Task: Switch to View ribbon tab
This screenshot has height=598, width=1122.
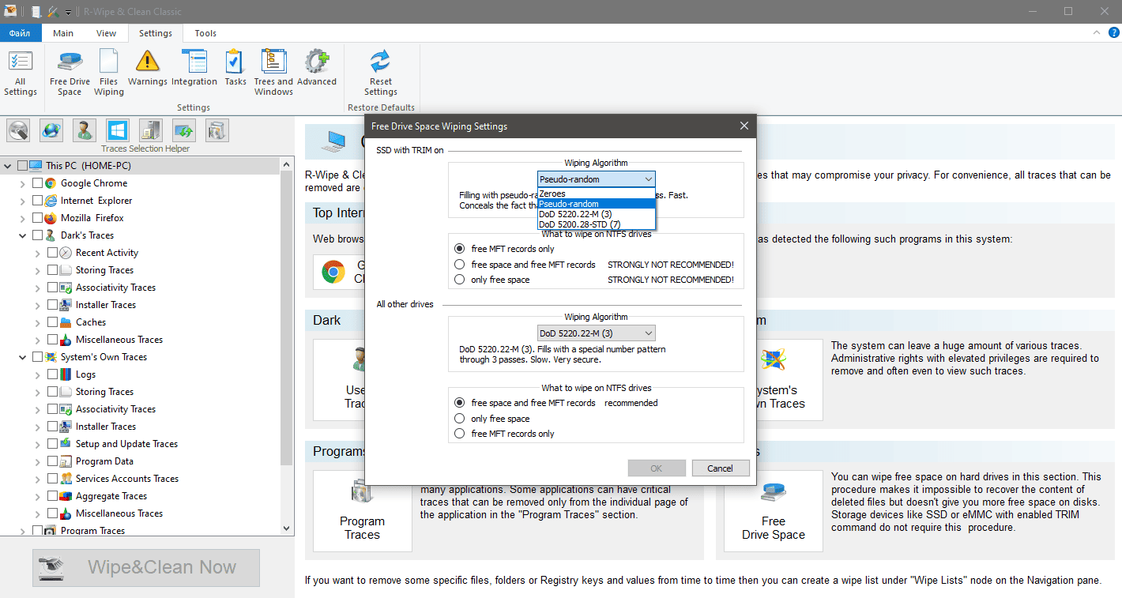Action: 106,33
